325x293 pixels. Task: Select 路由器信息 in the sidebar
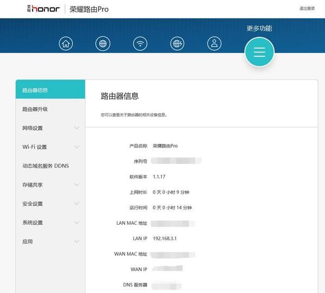point(50,89)
